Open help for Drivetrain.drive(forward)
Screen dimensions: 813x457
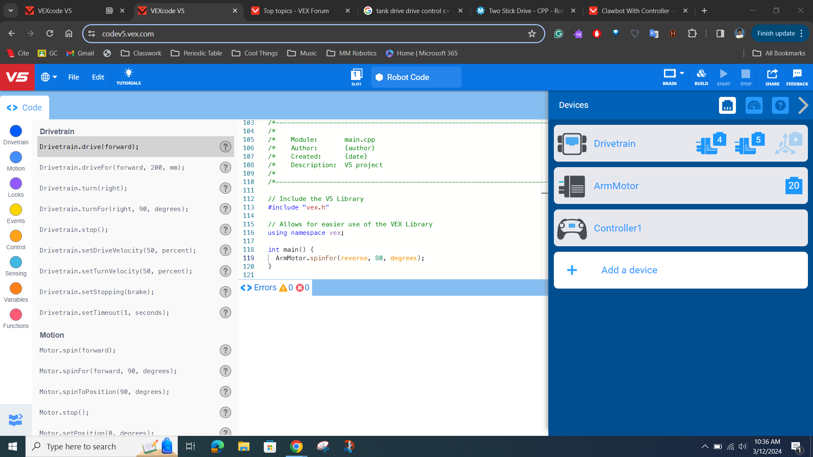click(x=225, y=147)
